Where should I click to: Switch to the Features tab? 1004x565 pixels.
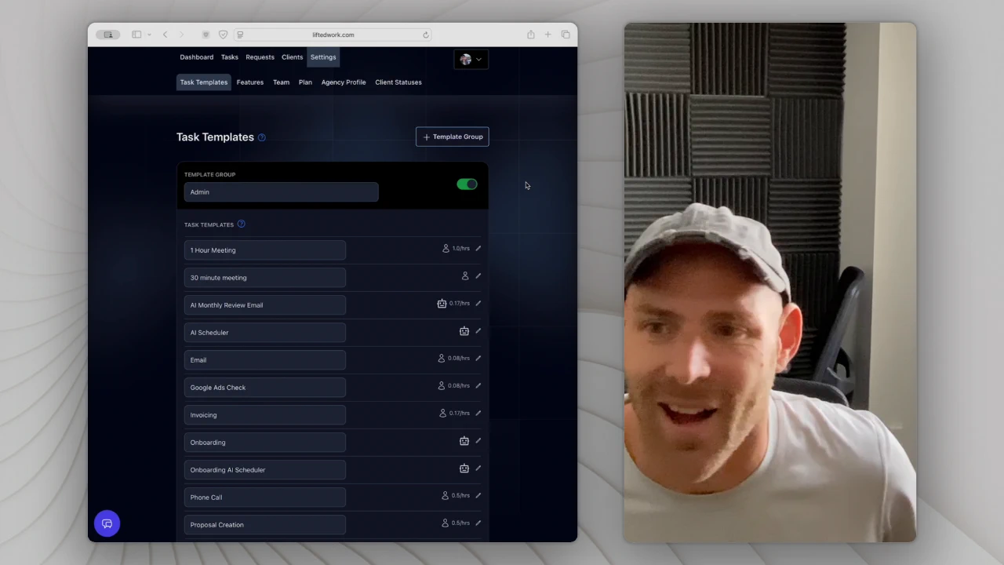[250, 82]
